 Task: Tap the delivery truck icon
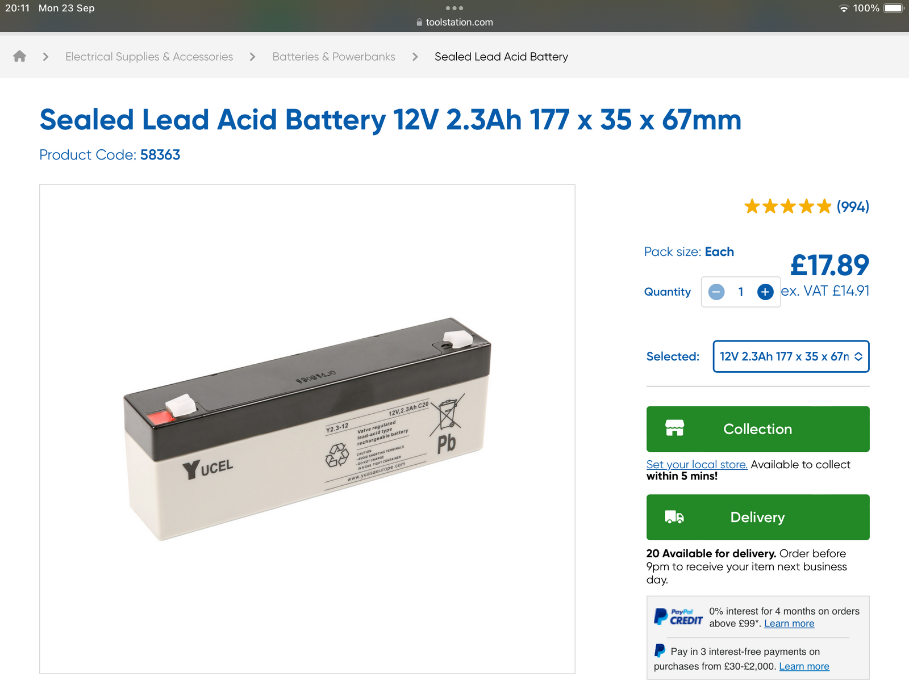click(674, 517)
